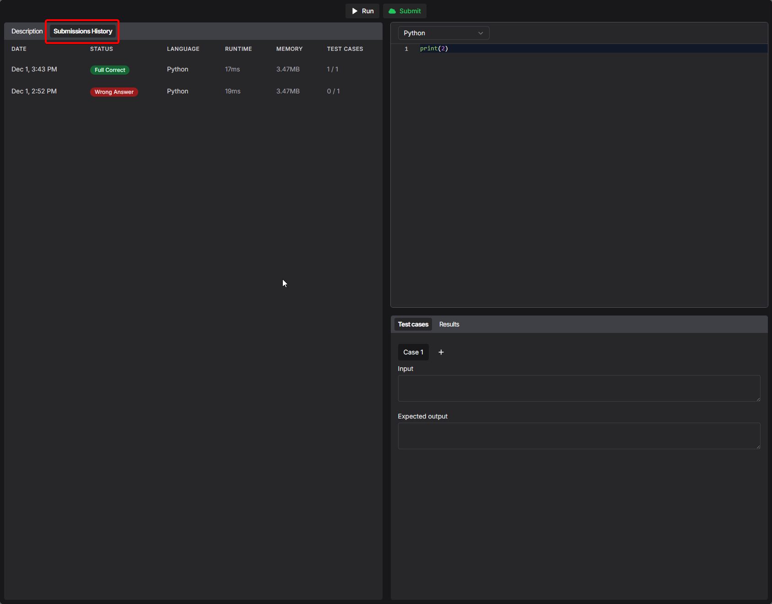Open the Full Correct submission
Image resolution: width=772 pixels, height=604 pixels.
110,70
